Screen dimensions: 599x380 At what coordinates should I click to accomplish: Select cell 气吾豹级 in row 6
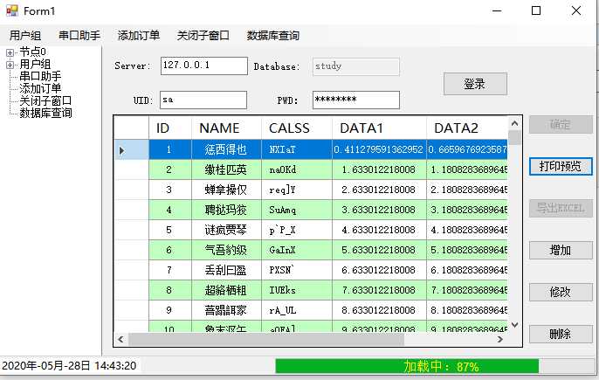click(x=226, y=250)
